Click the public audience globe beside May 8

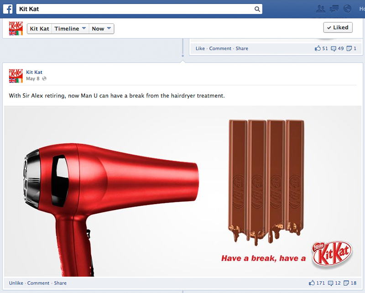pyautogui.click(x=44, y=78)
